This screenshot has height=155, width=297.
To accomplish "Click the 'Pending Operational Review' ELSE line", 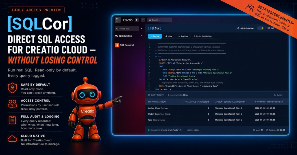I will (x=179, y=76).
